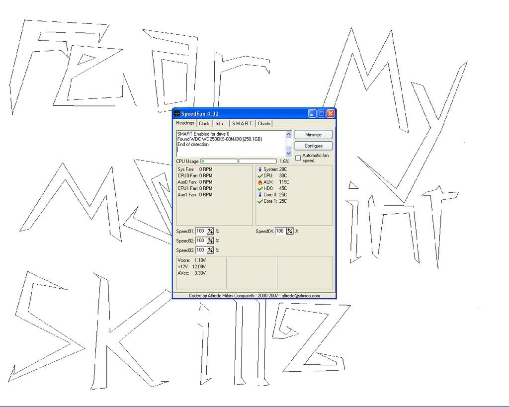Click the blue down arrow next to System temperature
Viewport: 509px width, 407px height.
point(259,169)
